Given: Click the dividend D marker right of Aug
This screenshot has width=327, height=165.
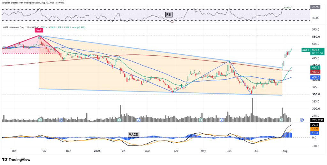Looking at the screenshot, I should click(x=301, y=120).
